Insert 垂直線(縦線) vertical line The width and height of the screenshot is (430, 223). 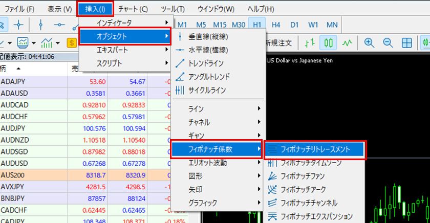pyautogui.click(x=208, y=37)
